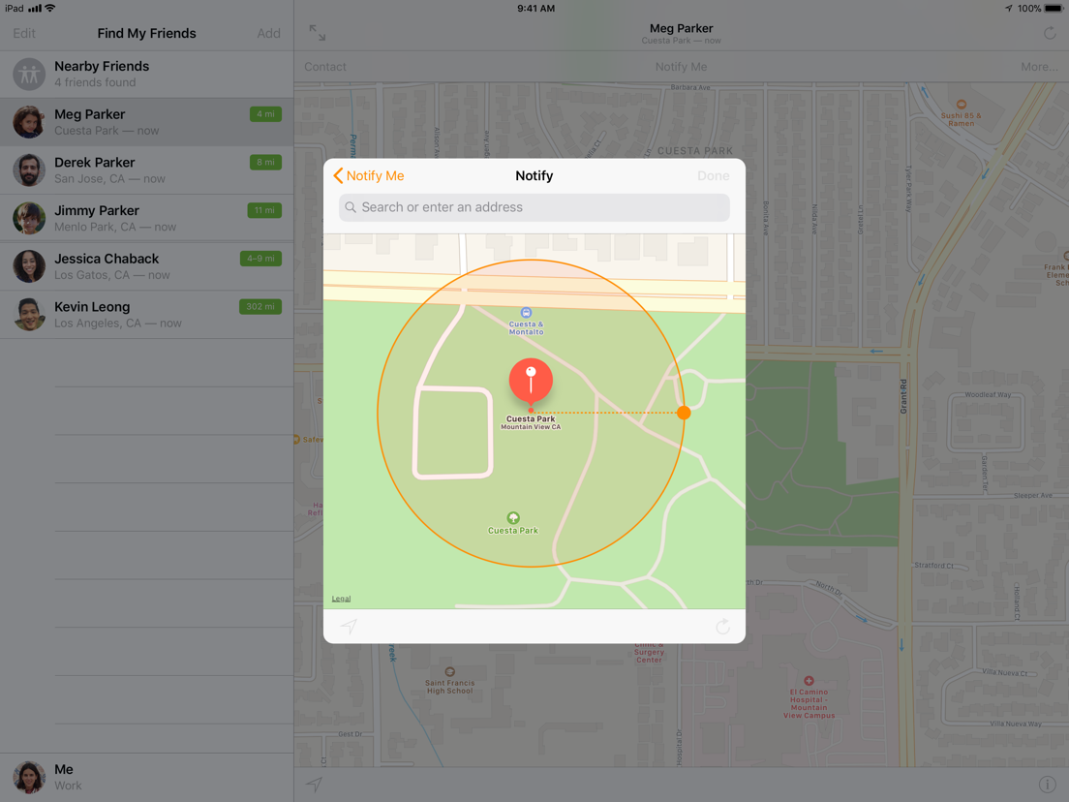
Task: Open Nearby Friends group icon
Action: coord(29,75)
